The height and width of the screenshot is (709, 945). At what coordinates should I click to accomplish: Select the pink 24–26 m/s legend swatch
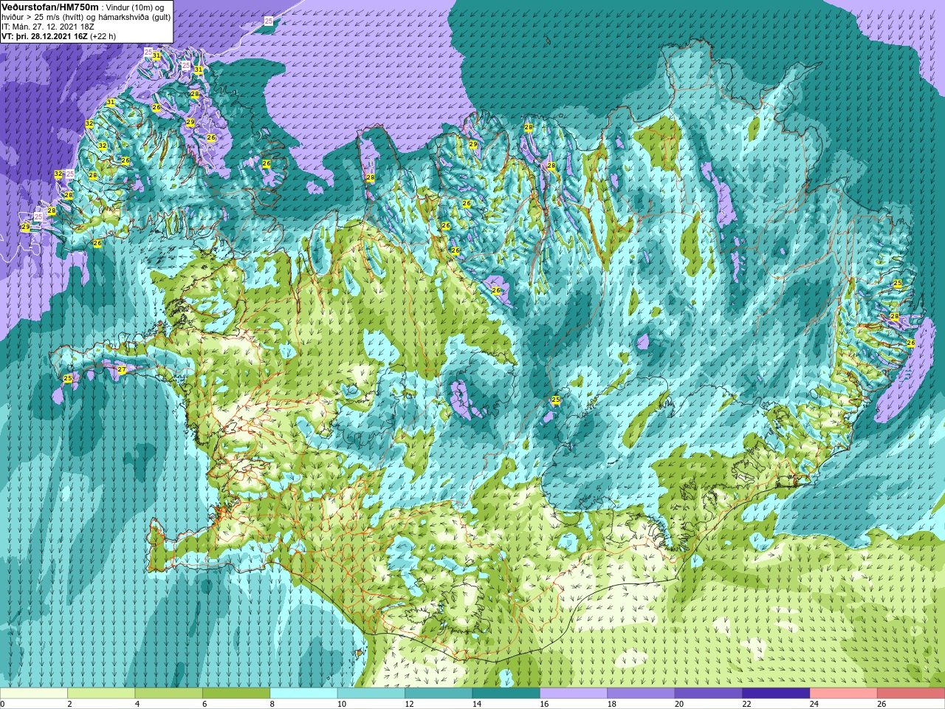click(843, 693)
